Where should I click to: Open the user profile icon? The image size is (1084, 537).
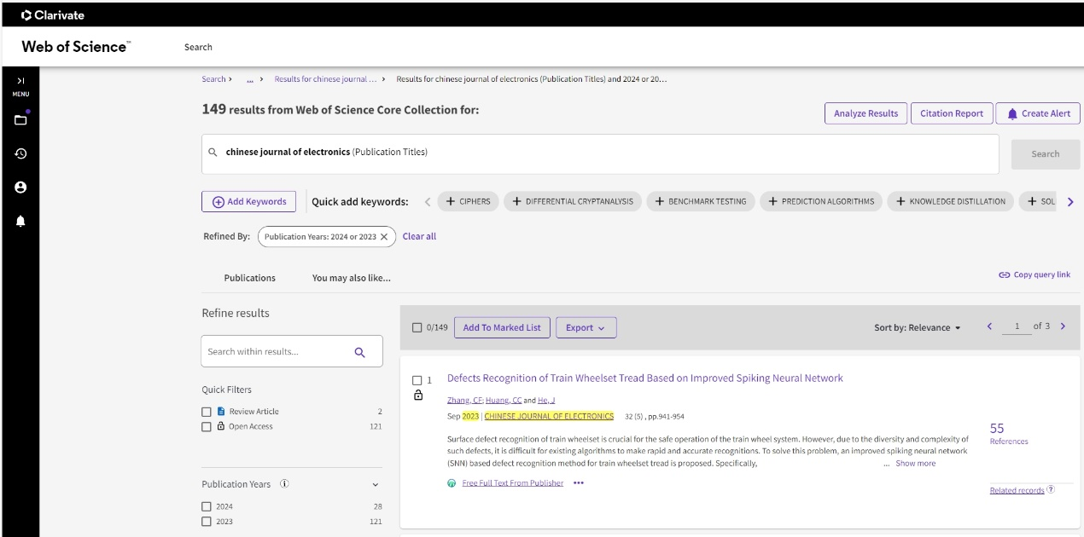click(20, 188)
